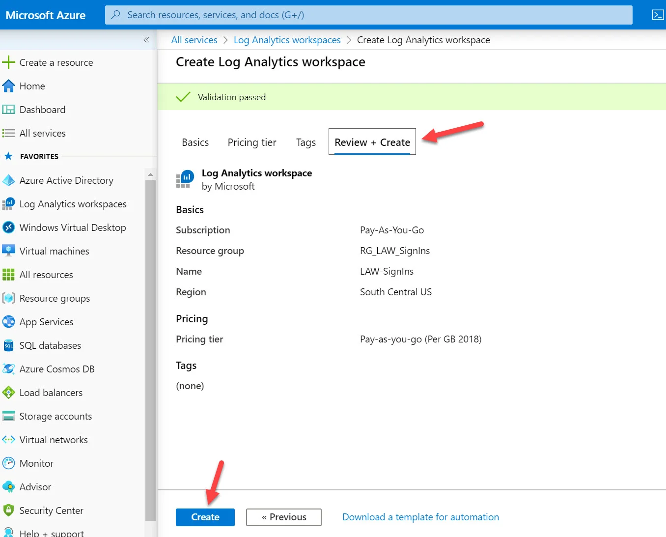The image size is (666, 537).
Task: Collapse the sidebar with double chevron
Action: [x=146, y=40]
